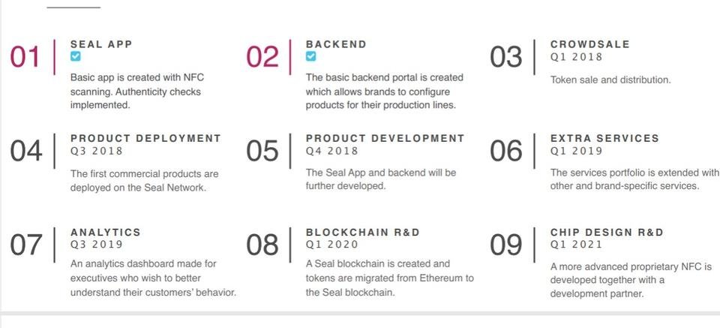Click the Seal App heading
Image resolution: width=720 pixels, height=328 pixels.
click(x=101, y=44)
